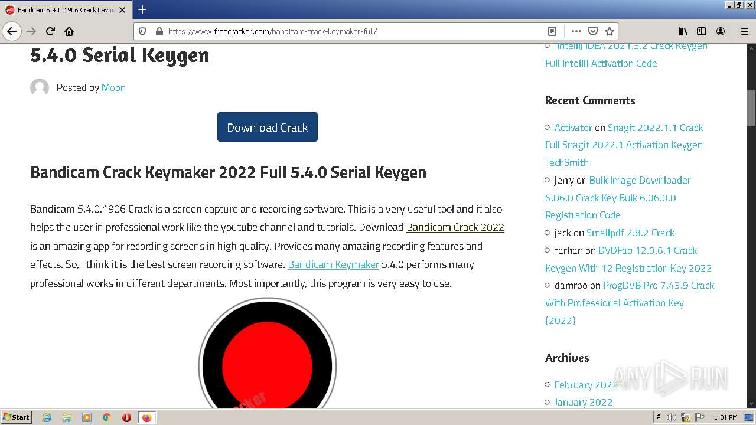756x425 pixels.
Task: Open Bulk Image Downloader 6.06.0 post
Action: click(x=618, y=198)
